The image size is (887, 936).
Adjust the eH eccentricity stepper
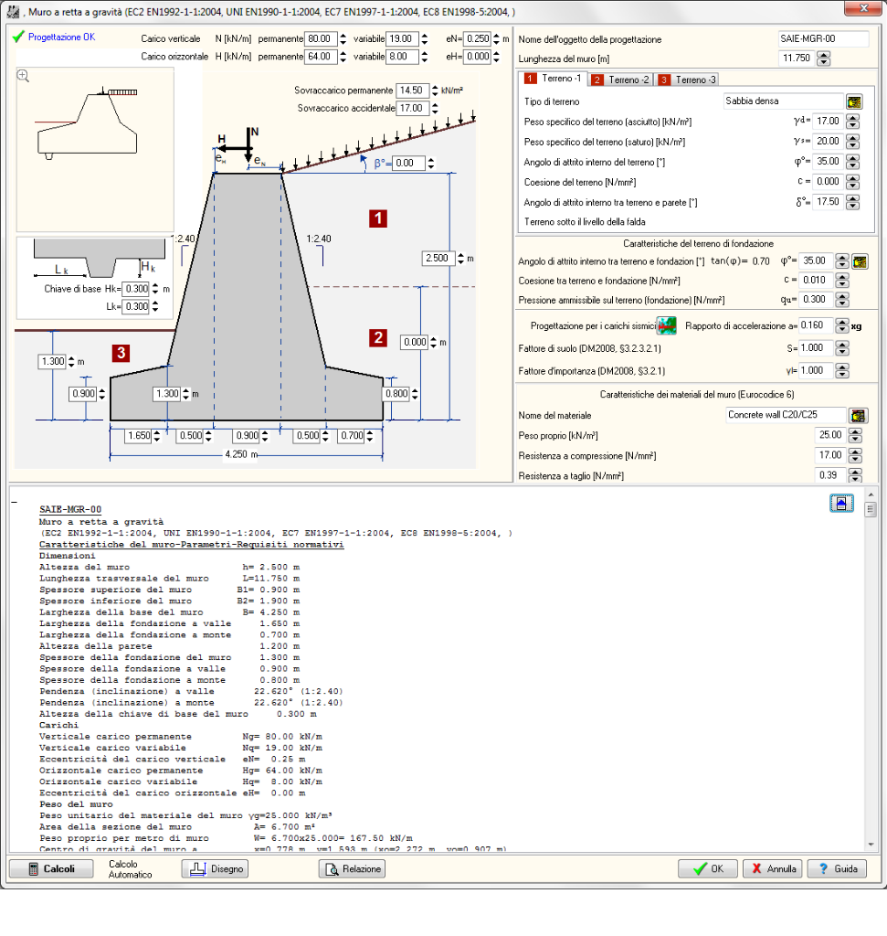pos(496,57)
